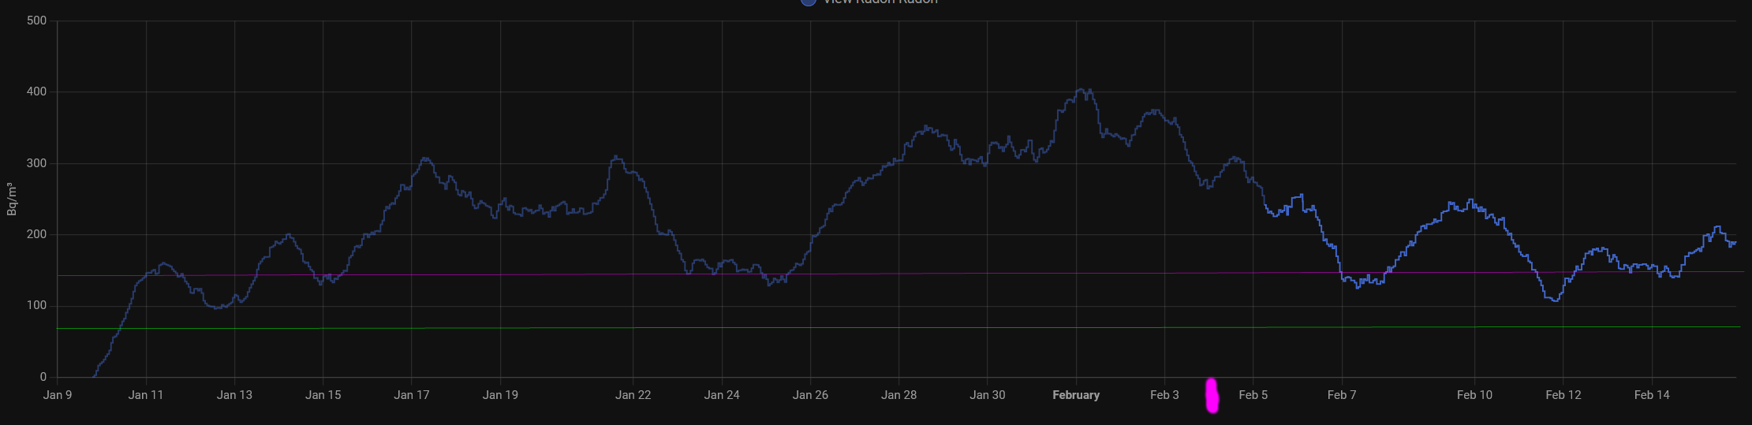Click the Jan 22 x-axis date label

click(x=633, y=395)
